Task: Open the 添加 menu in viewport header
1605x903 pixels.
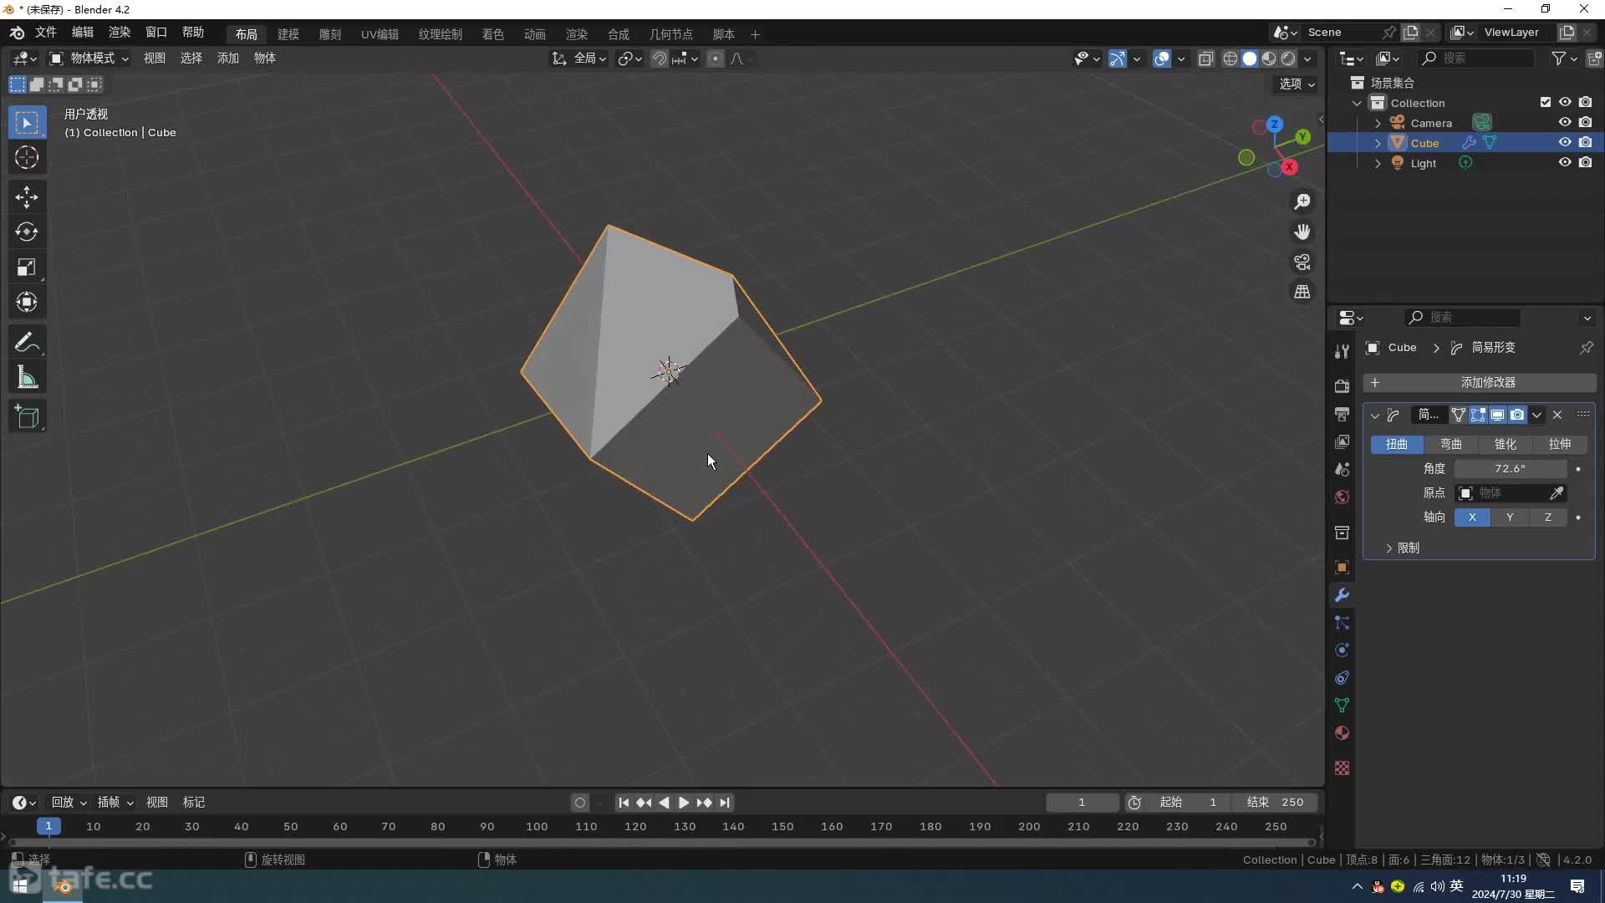Action: [x=228, y=58]
